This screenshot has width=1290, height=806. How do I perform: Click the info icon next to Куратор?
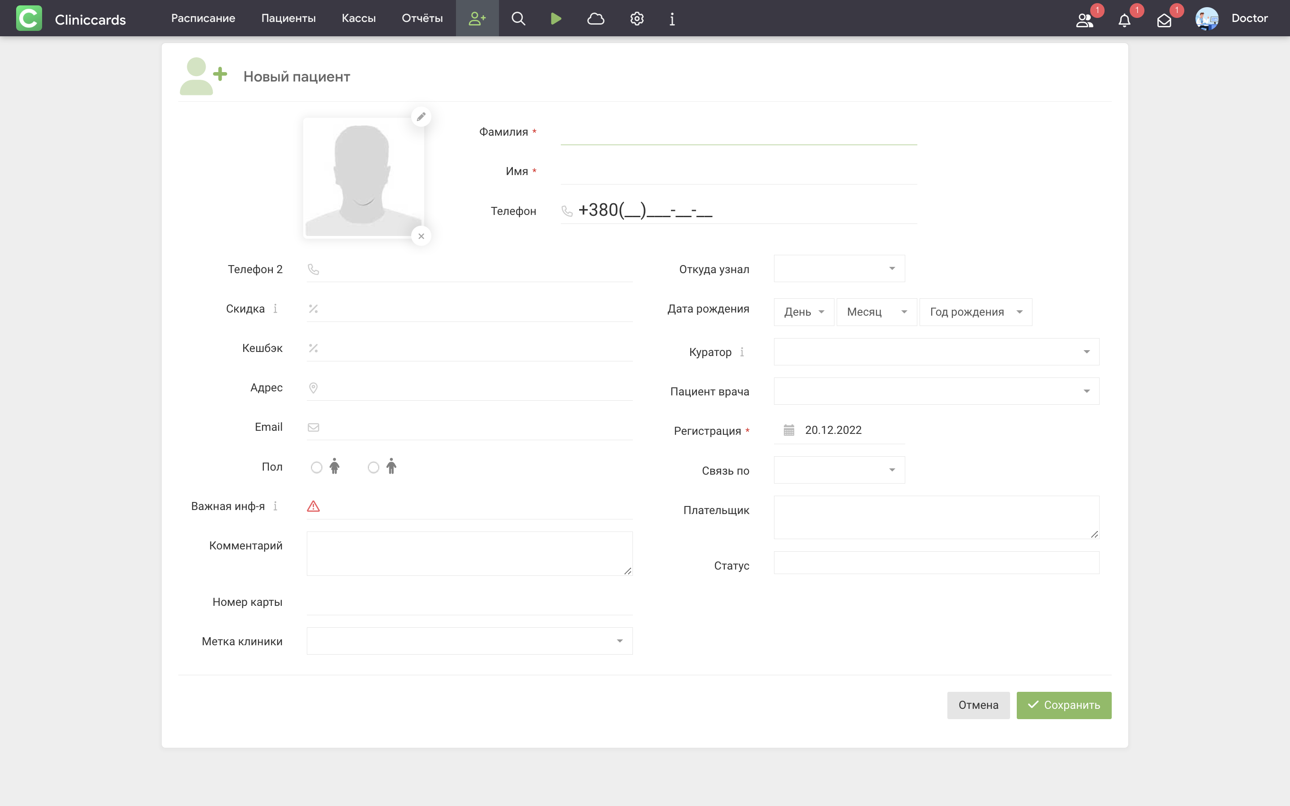click(741, 352)
